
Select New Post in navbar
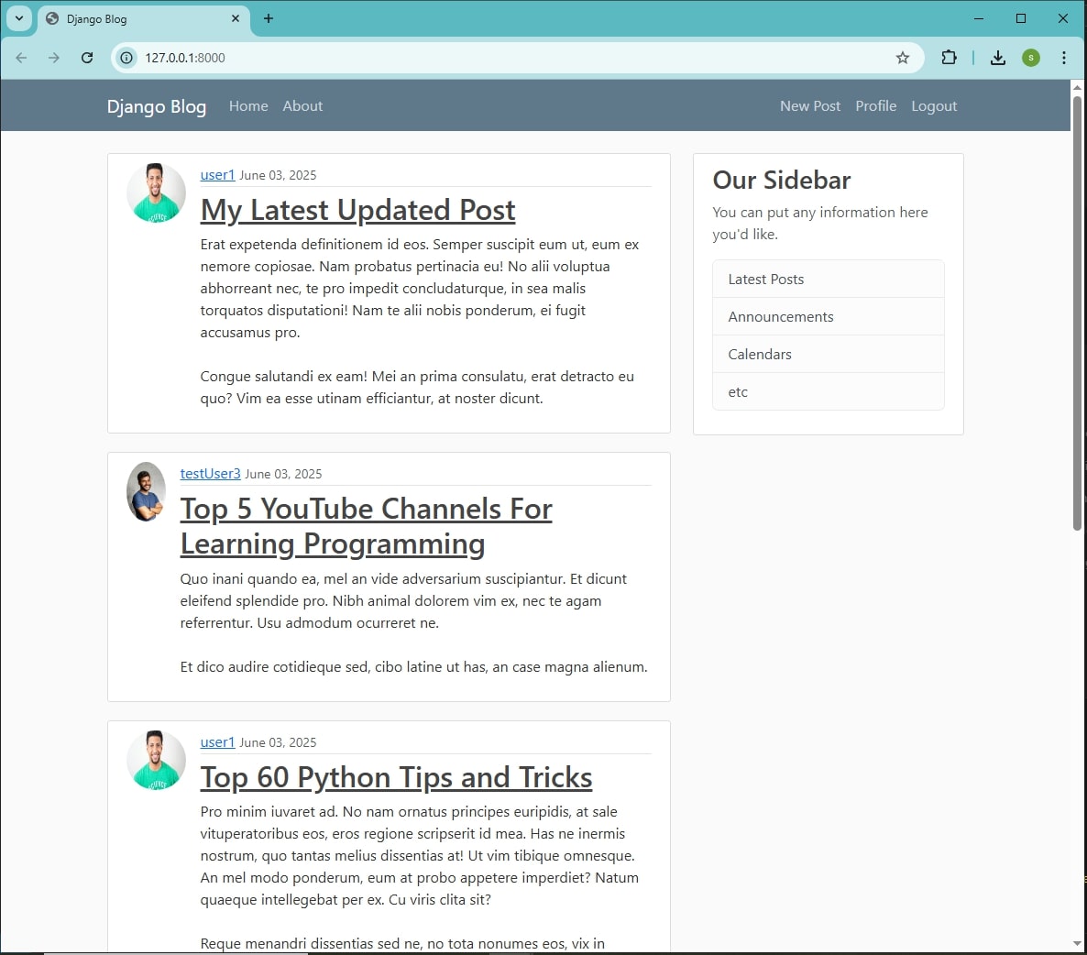tap(809, 106)
